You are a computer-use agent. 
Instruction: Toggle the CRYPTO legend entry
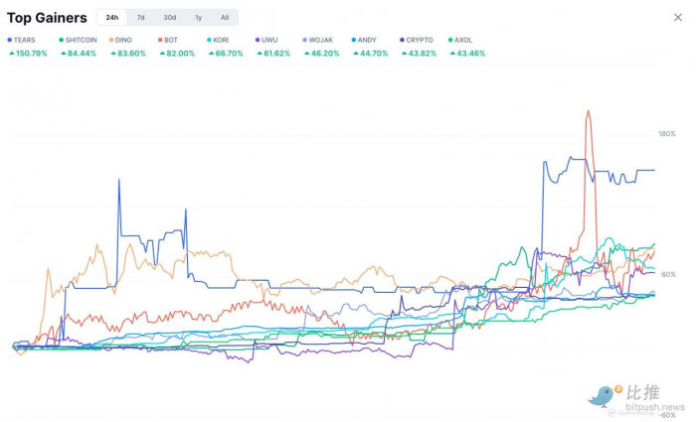pyautogui.click(x=420, y=40)
